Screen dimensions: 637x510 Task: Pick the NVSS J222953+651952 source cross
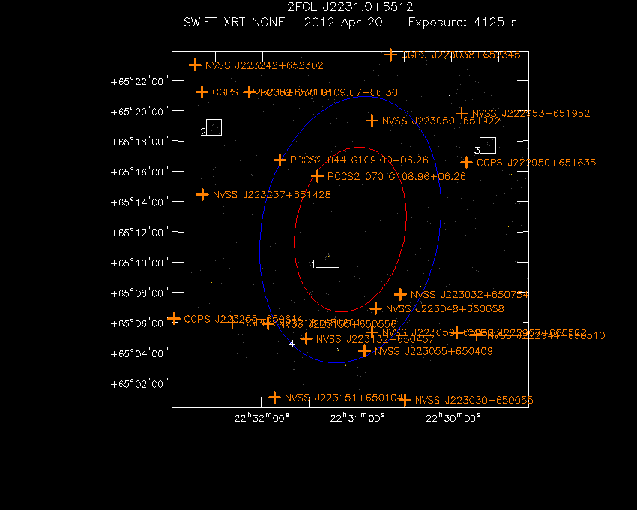point(462,112)
